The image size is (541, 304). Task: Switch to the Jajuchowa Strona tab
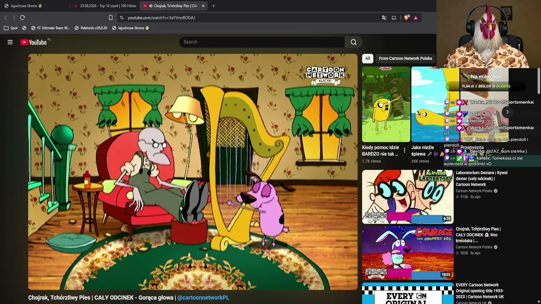coord(26,6)
